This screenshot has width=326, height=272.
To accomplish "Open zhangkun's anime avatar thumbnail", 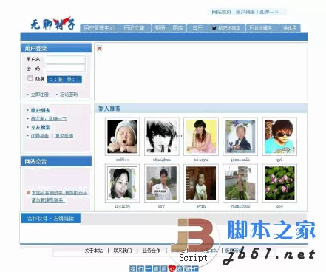I will click(162, 137).
